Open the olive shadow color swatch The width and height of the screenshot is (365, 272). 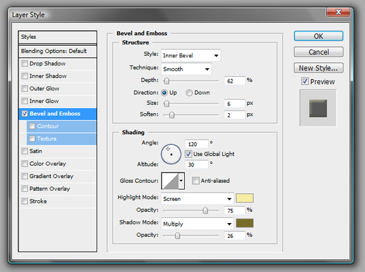tap(244, 223)
